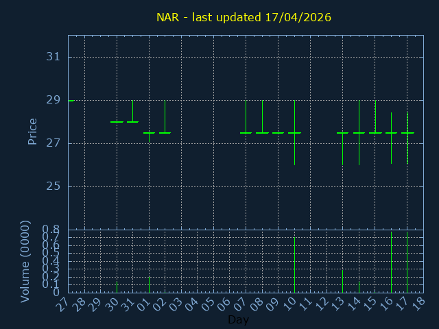The width and height of the screenshot is (439, 329).
Task: Click the volume bar on day 10
Action: click(x=294, y=267)
